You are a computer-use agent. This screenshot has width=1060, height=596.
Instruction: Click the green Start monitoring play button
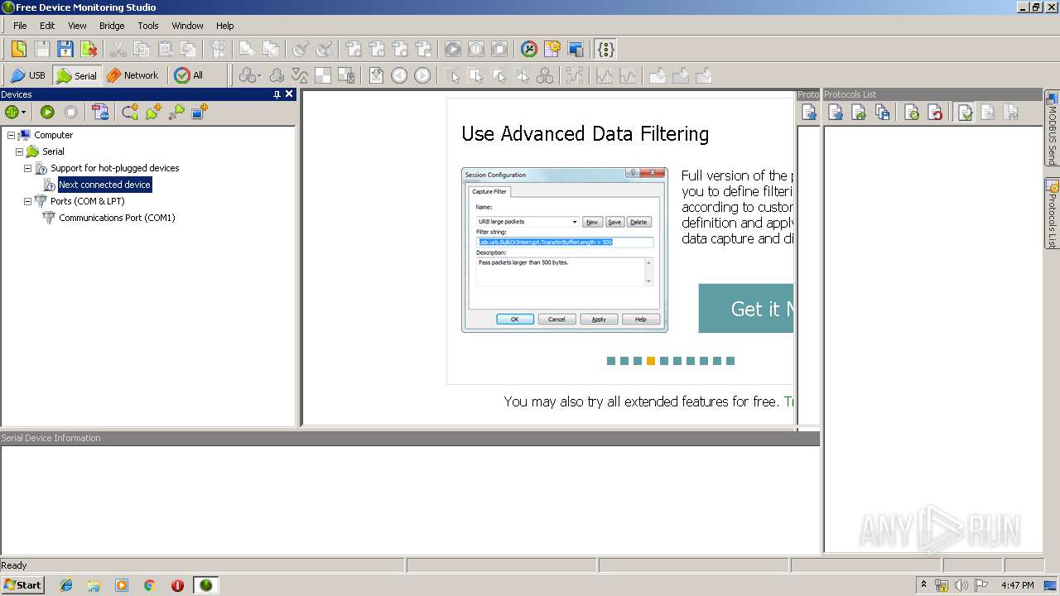click(x=47, y=112)
